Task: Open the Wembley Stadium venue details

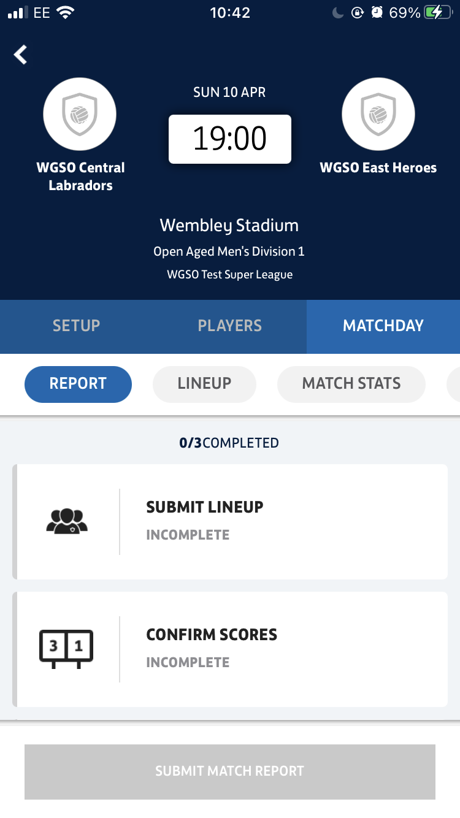Action: [x=229, y=225]
